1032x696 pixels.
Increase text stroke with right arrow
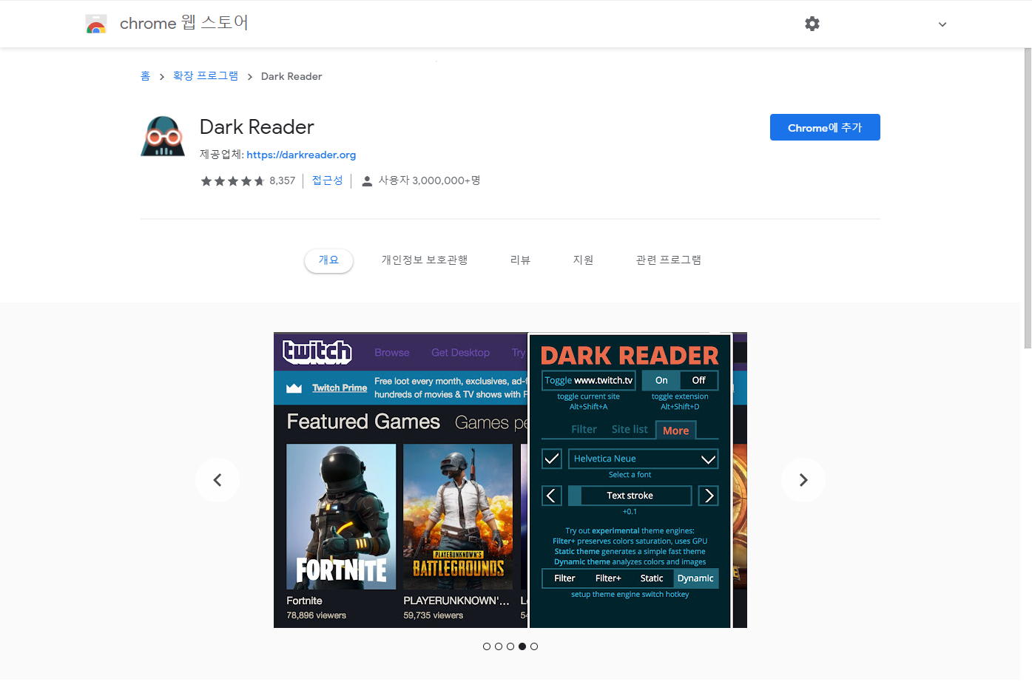point(709,496)
